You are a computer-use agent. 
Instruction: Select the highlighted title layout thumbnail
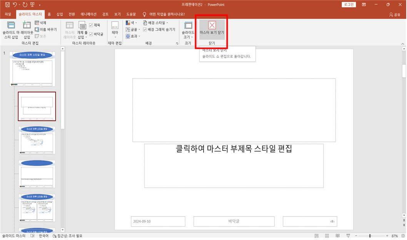[x=37, y=106]
